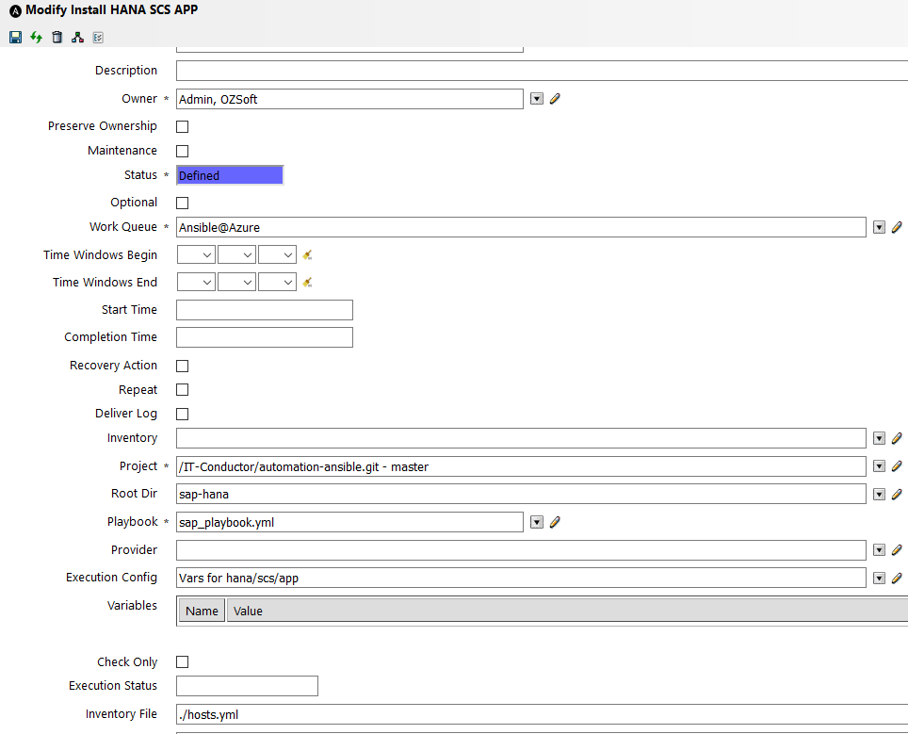Image resolution: width=908 pixels, height=734 pixels.
Task: Open first Time Windows End dropdown
Action: coord(196,282)
